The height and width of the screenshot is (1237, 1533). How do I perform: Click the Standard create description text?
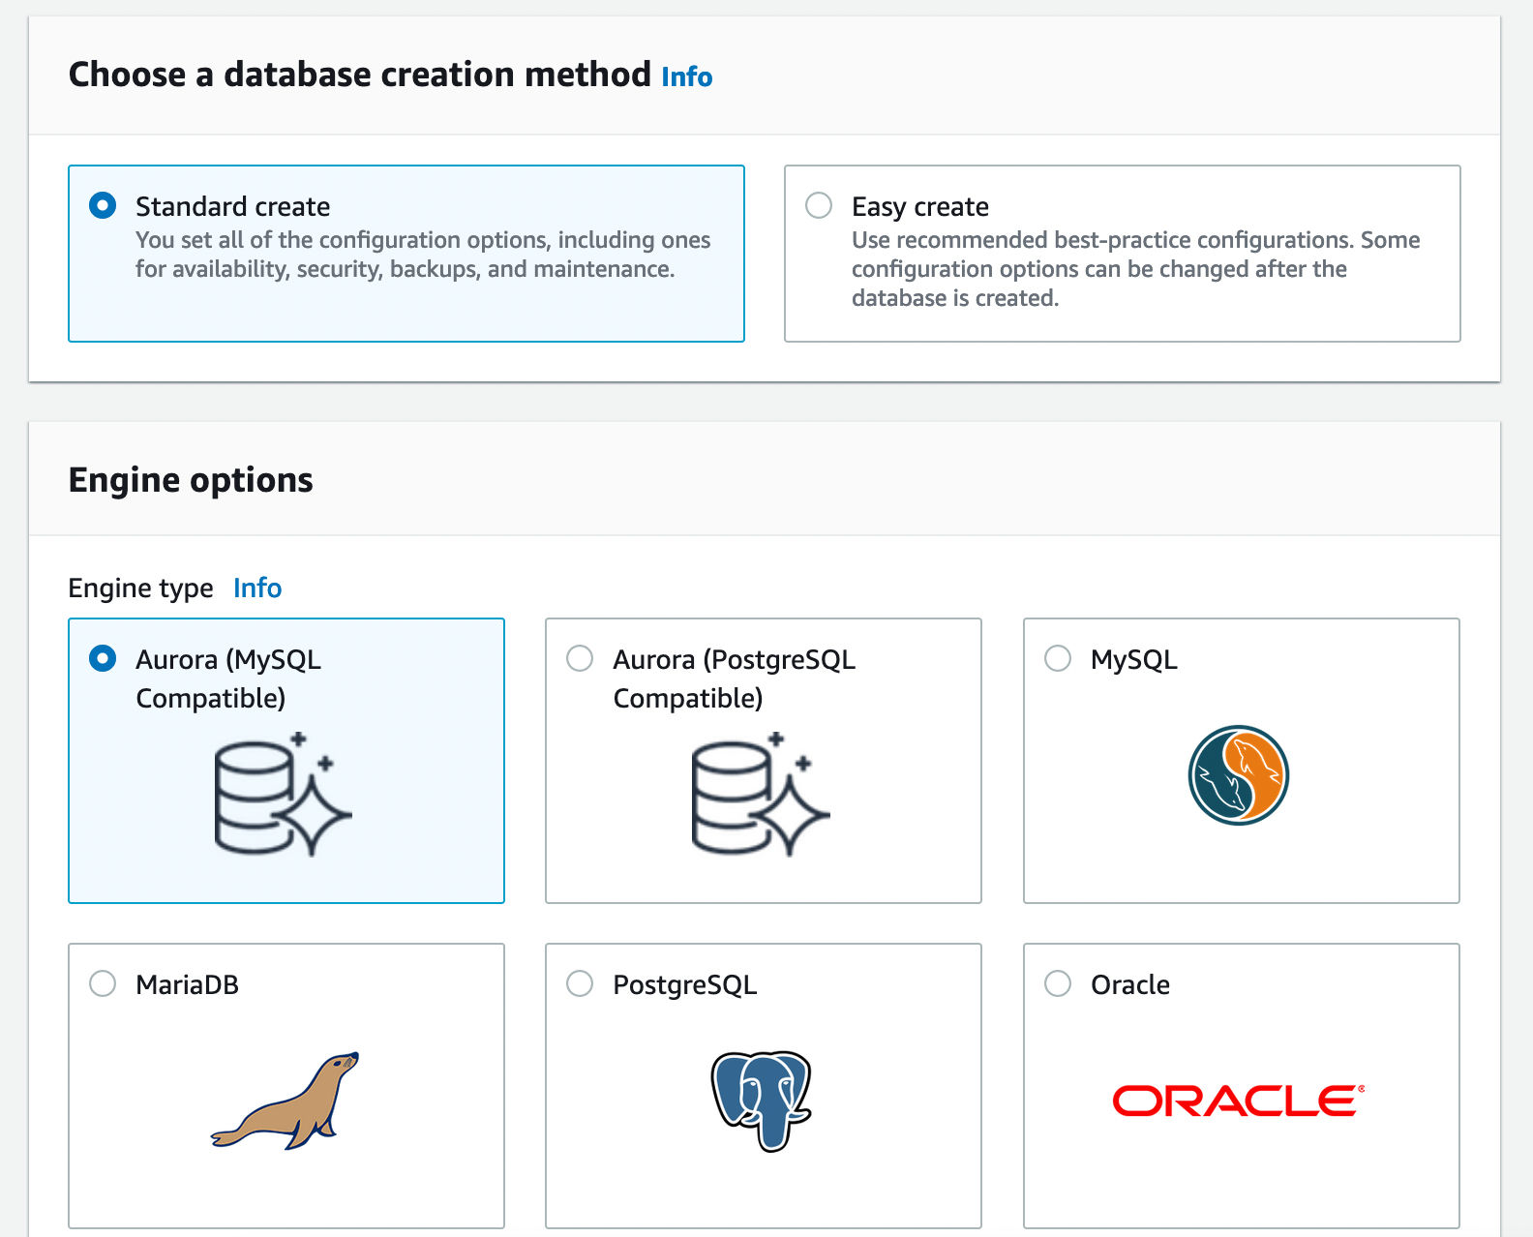pos(423,254)
